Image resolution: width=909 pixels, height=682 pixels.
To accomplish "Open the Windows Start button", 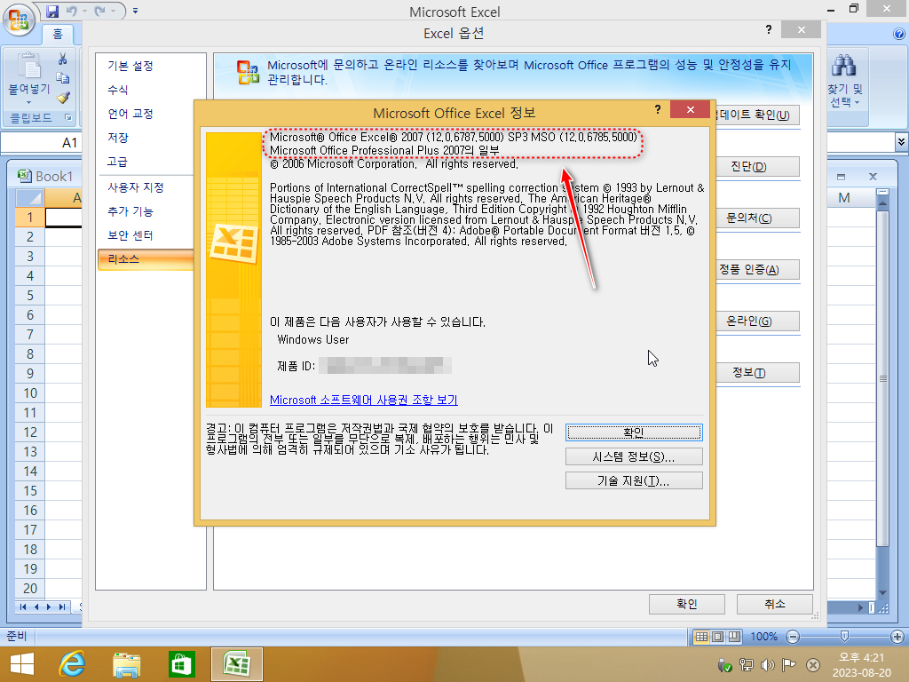I will (22, 664).
